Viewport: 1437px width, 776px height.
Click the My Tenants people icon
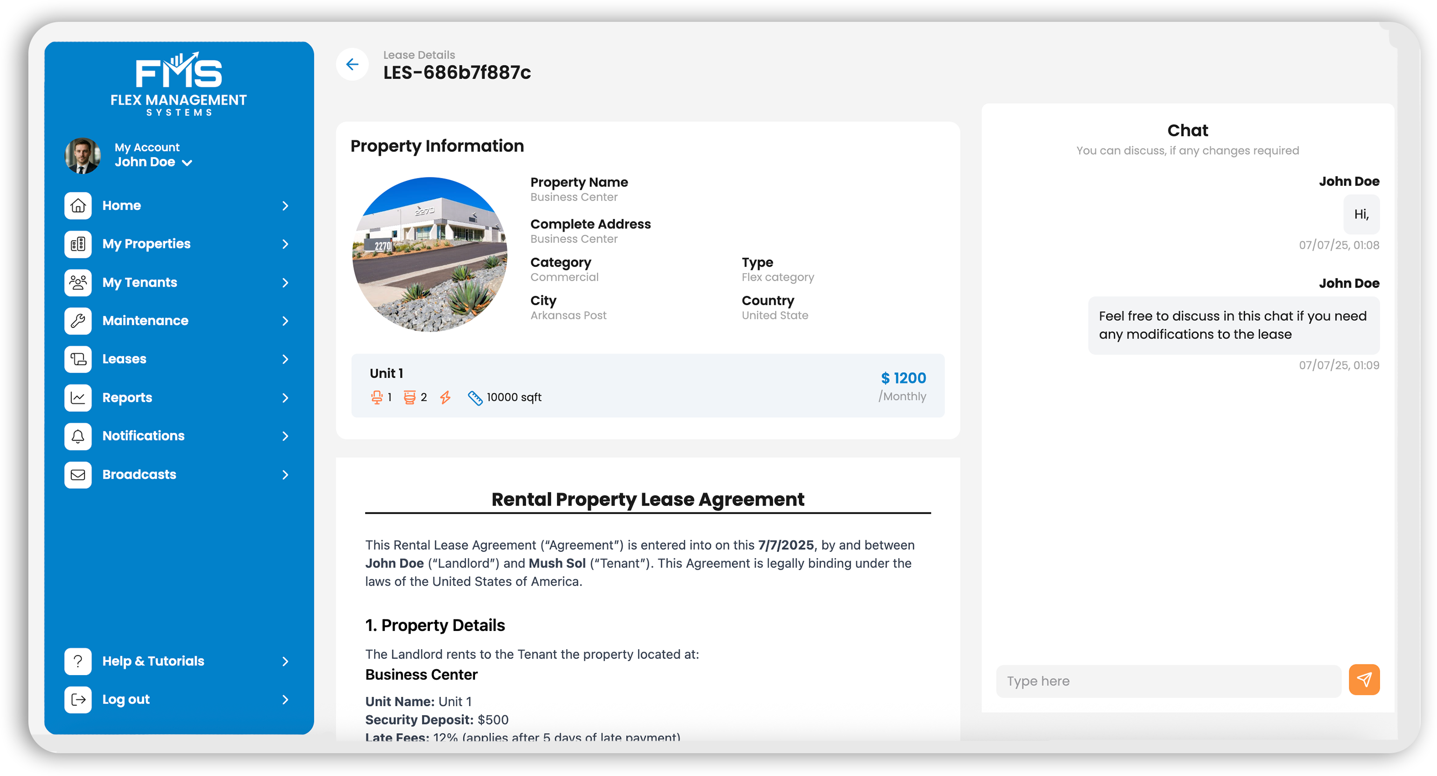tap(78, 283)
